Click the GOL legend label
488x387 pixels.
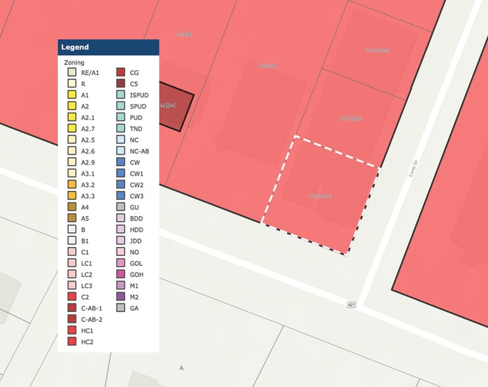[136, 263]
